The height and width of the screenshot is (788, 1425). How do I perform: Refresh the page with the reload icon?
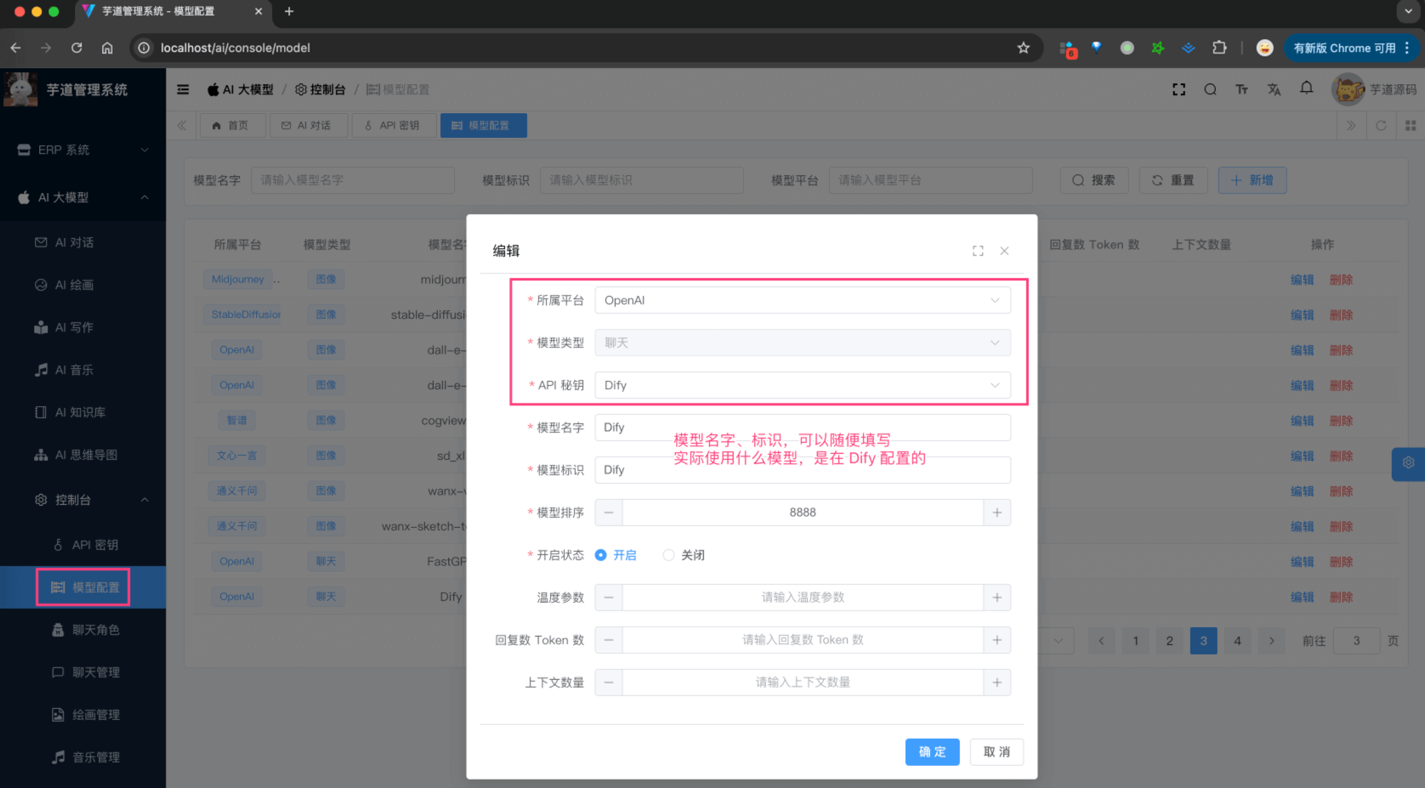click(x=1381, y=125)
